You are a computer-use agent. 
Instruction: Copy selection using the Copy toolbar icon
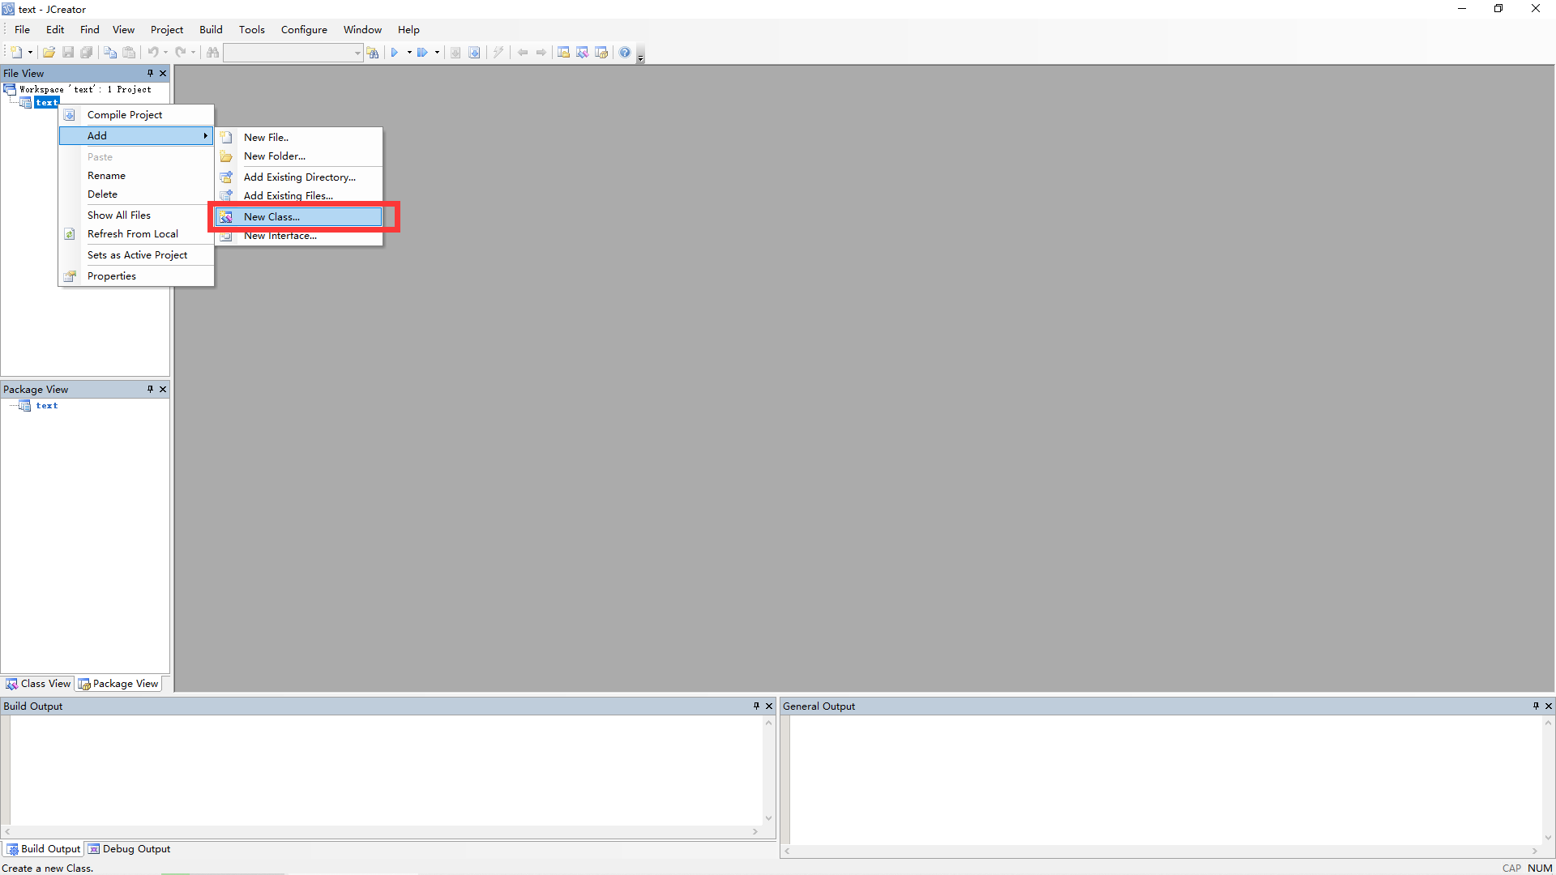tap(109, 52)
